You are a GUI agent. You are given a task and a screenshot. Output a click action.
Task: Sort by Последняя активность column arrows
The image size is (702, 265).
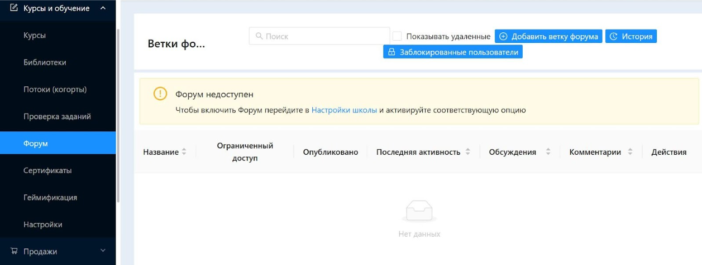click(x=467, y=152)
